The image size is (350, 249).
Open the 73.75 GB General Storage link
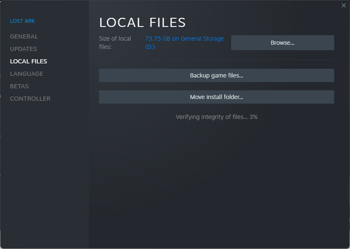185,43
